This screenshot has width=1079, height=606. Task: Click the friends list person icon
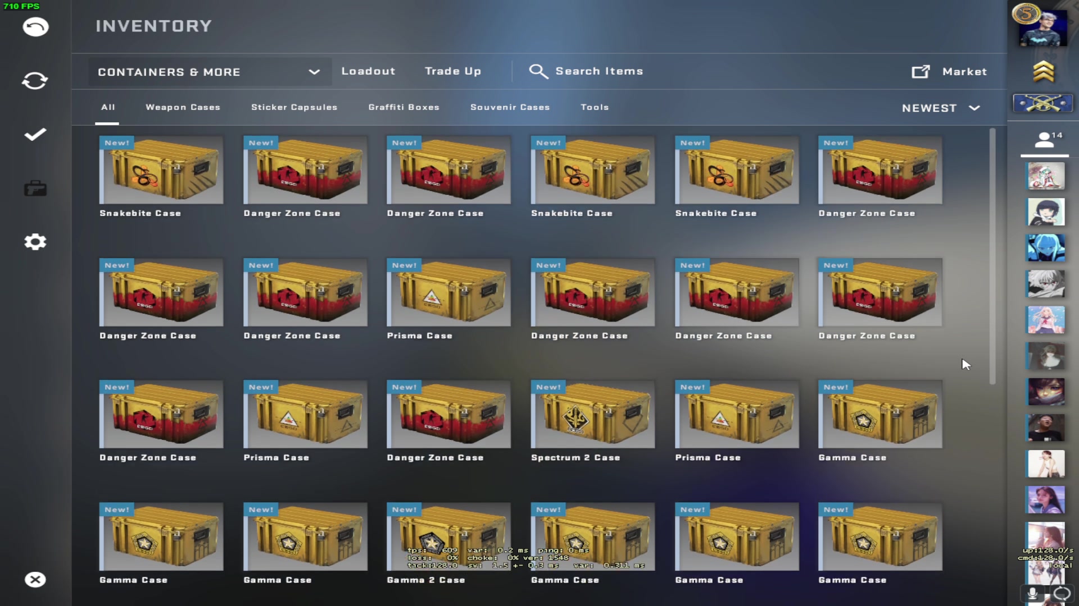click(x=1044, y=140)
